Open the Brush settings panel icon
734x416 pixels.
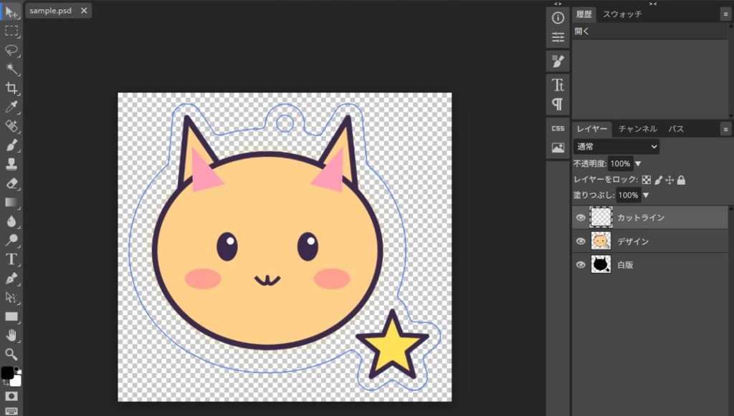[558, 62]
